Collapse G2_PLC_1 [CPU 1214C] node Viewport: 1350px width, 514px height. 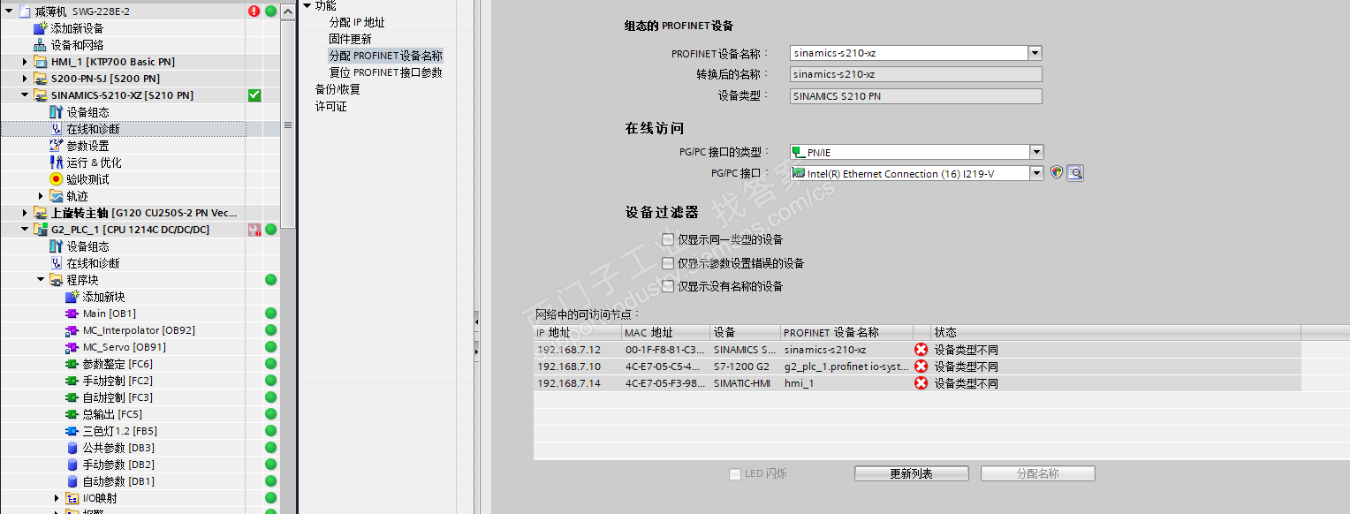[25, 230]
